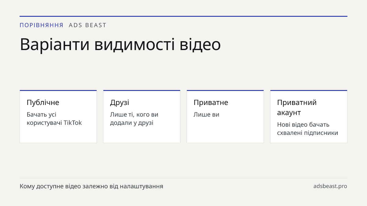This screenshot has height=206, width=367.
Task: Click text Бачать усі користувачі TikTok
Action: 54,119
